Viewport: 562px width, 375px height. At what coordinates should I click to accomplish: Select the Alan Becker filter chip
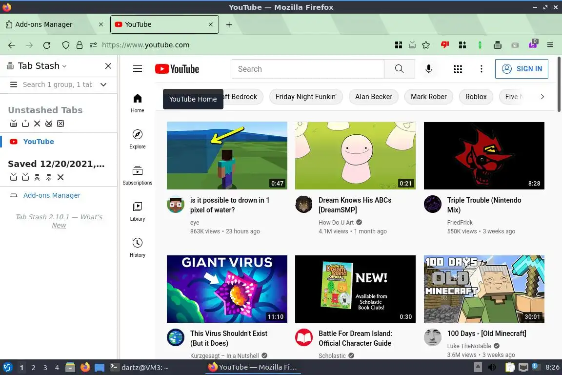click(374, 97)
